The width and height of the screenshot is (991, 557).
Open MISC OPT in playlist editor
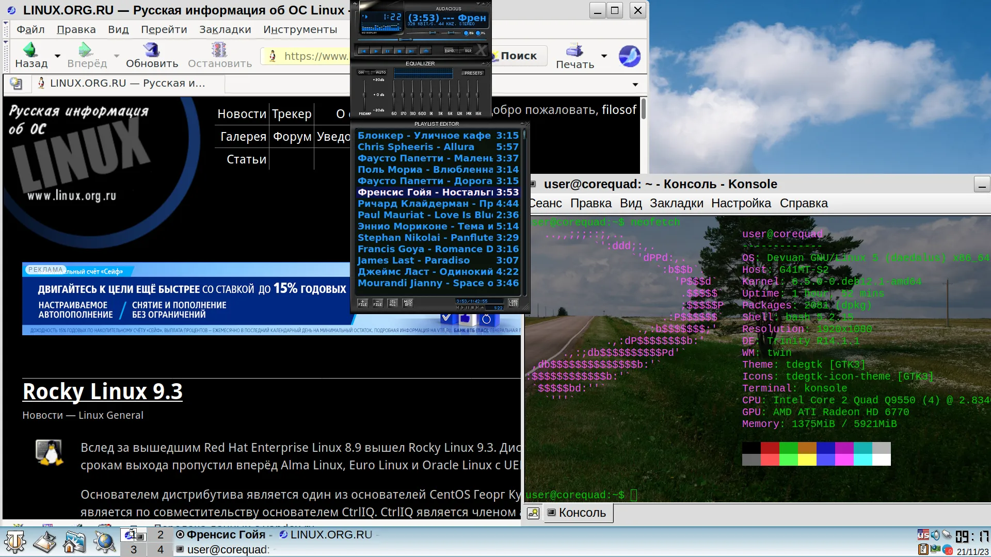click(408, 303)
